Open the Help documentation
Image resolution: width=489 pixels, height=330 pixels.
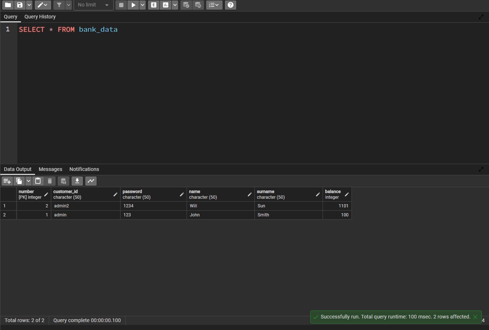click(x=230, y=5)
